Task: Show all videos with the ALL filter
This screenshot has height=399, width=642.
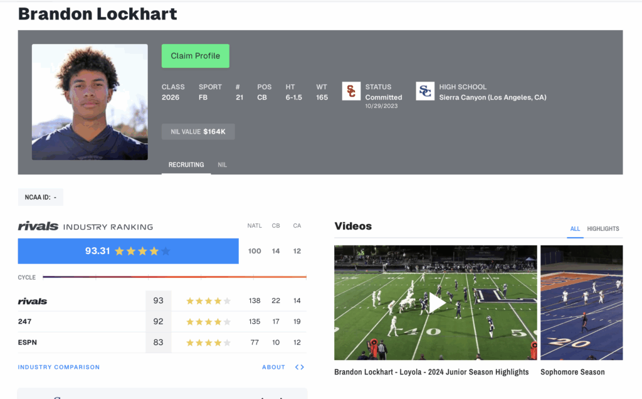Action: point(575,229)
